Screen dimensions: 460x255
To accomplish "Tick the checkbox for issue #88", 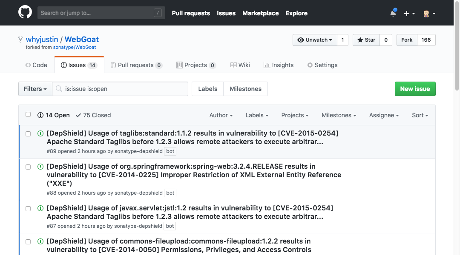I will tap(28, 167).
